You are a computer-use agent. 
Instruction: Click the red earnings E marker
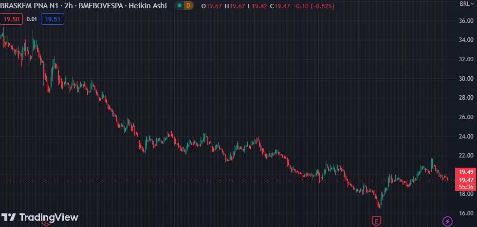[x=377, y=221]
